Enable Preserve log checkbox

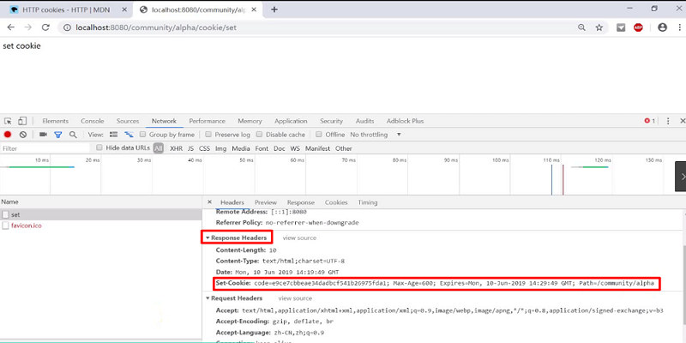208,135
